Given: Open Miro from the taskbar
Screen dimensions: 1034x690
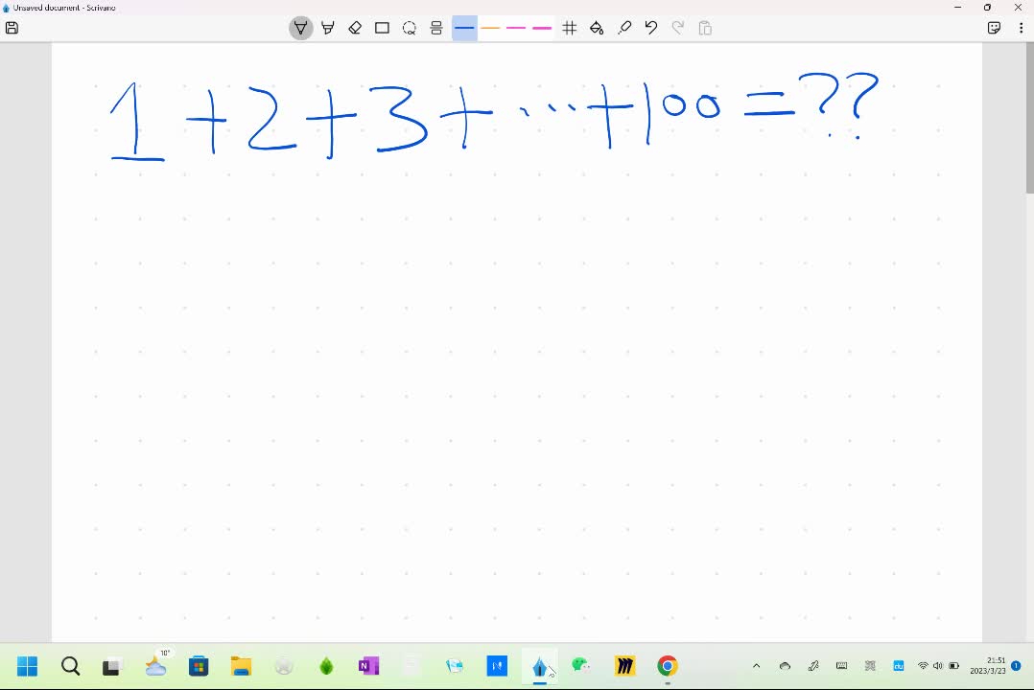Looking at the screenshot, I should pos(624,666).
